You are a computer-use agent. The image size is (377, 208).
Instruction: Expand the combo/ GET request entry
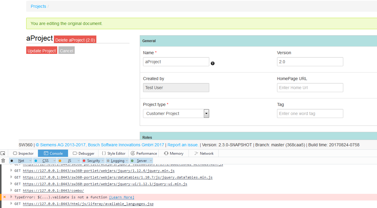(11, 190)
